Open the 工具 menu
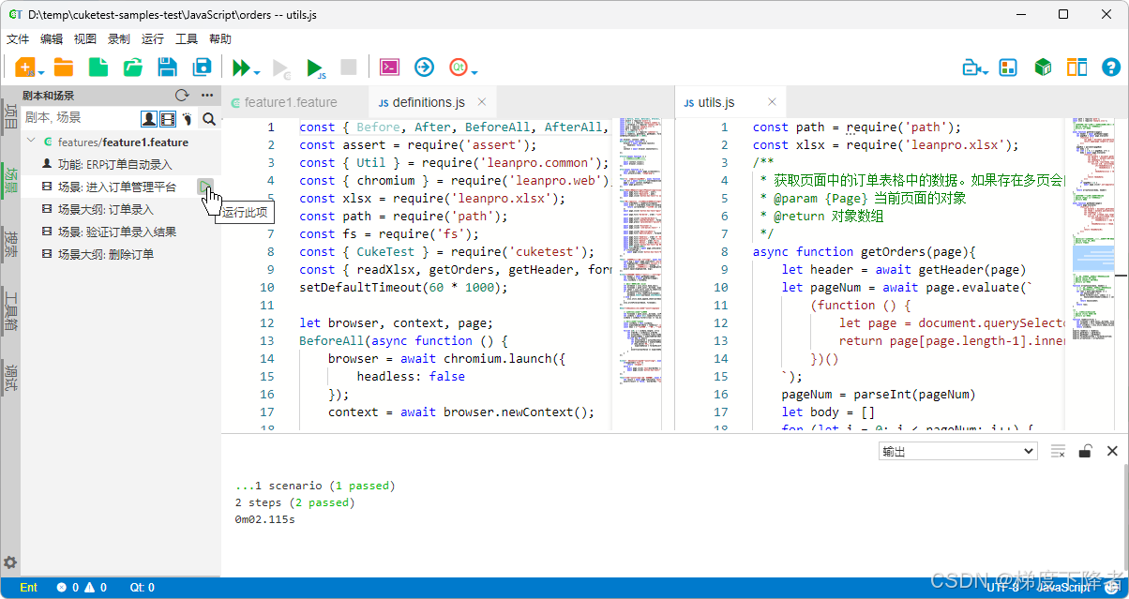 pyautogui.click(x=187, y=39)
